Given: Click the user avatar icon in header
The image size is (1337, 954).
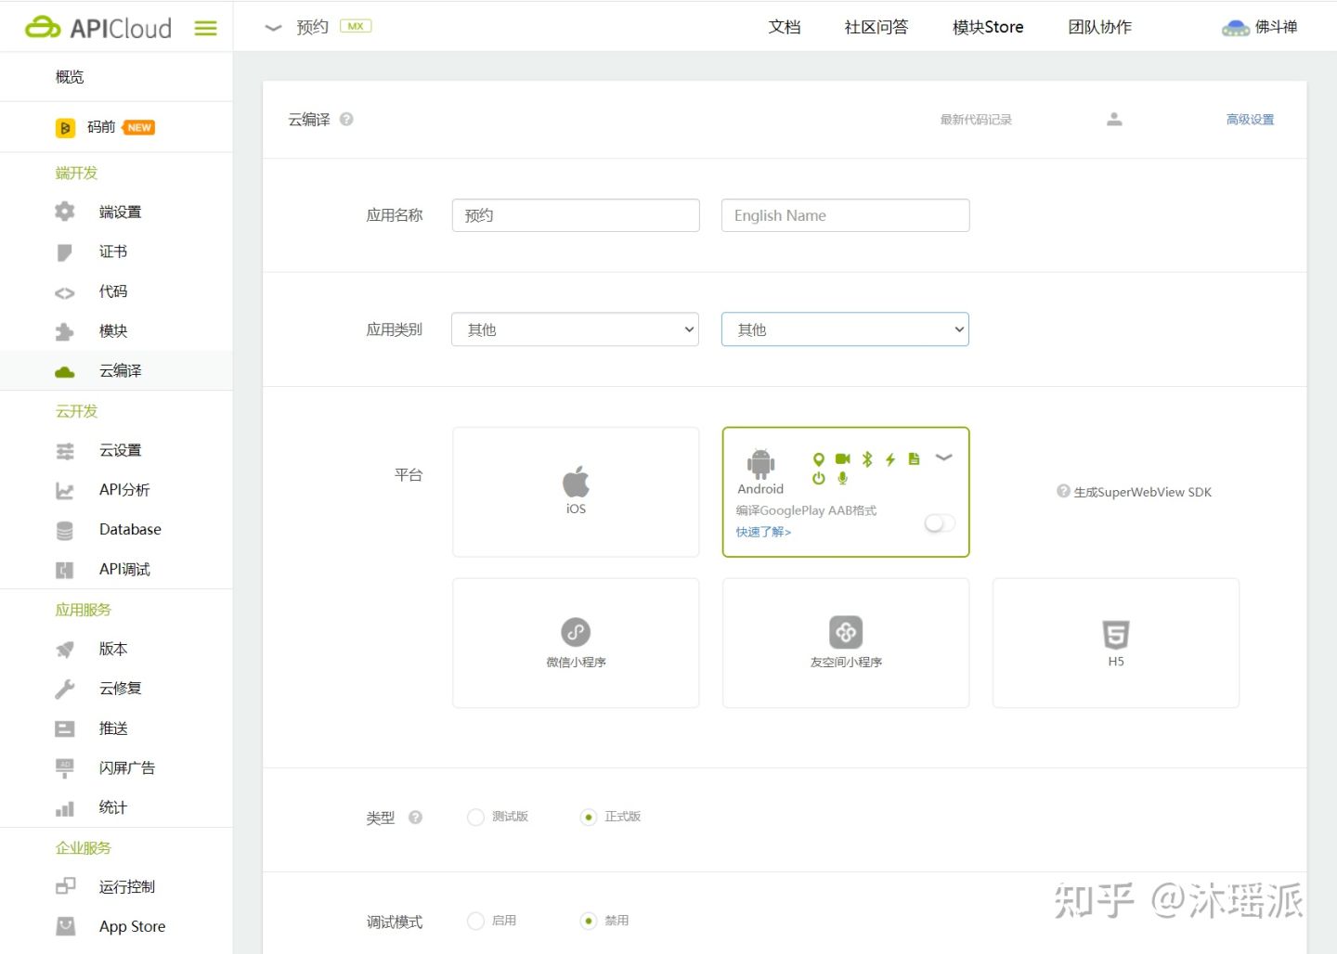Looking at the screenshot, I should click(x=1235, y=28).
